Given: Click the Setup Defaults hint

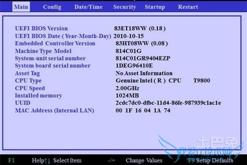Looking at the screenshot, I should click(214, 160).
